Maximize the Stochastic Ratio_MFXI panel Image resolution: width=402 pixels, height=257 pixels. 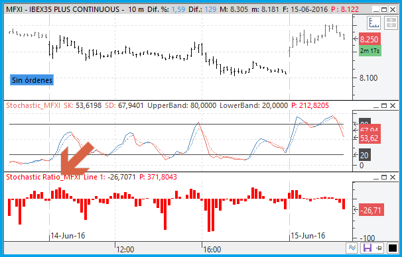pyautogui.click(x=384, y=178)
